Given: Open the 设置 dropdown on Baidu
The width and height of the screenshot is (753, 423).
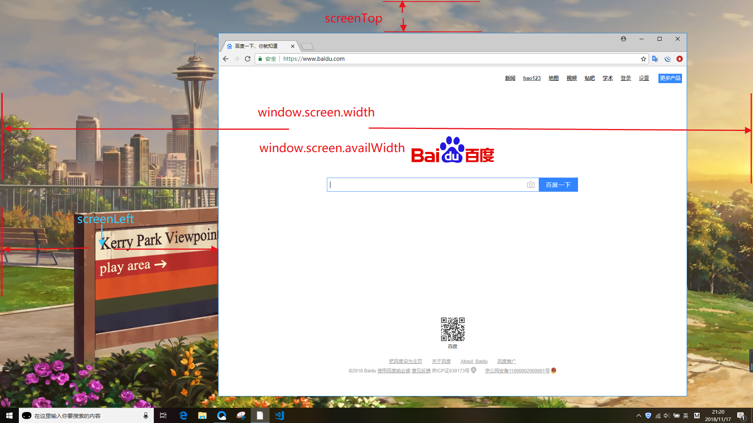Looking at the screenshot, I should pos(644,78).
